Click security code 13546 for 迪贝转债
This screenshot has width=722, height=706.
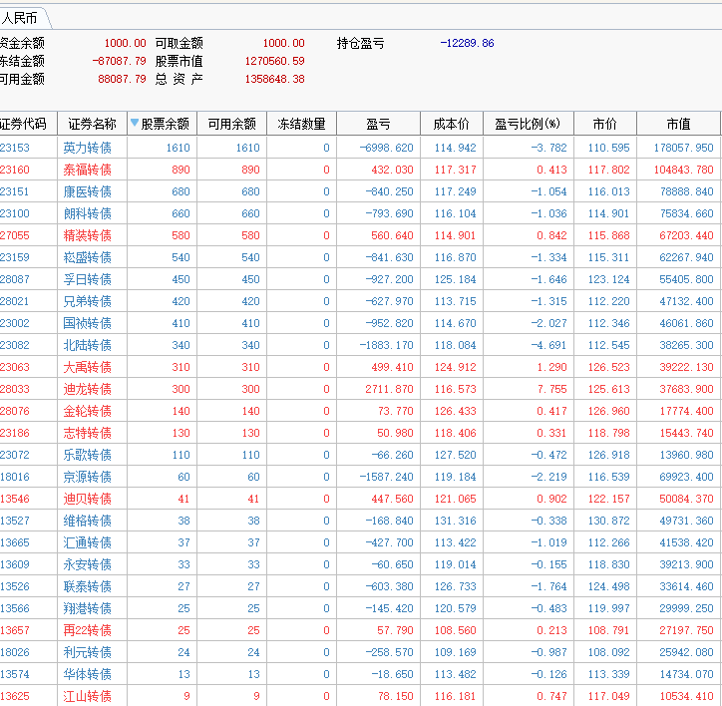pos(15,499)
